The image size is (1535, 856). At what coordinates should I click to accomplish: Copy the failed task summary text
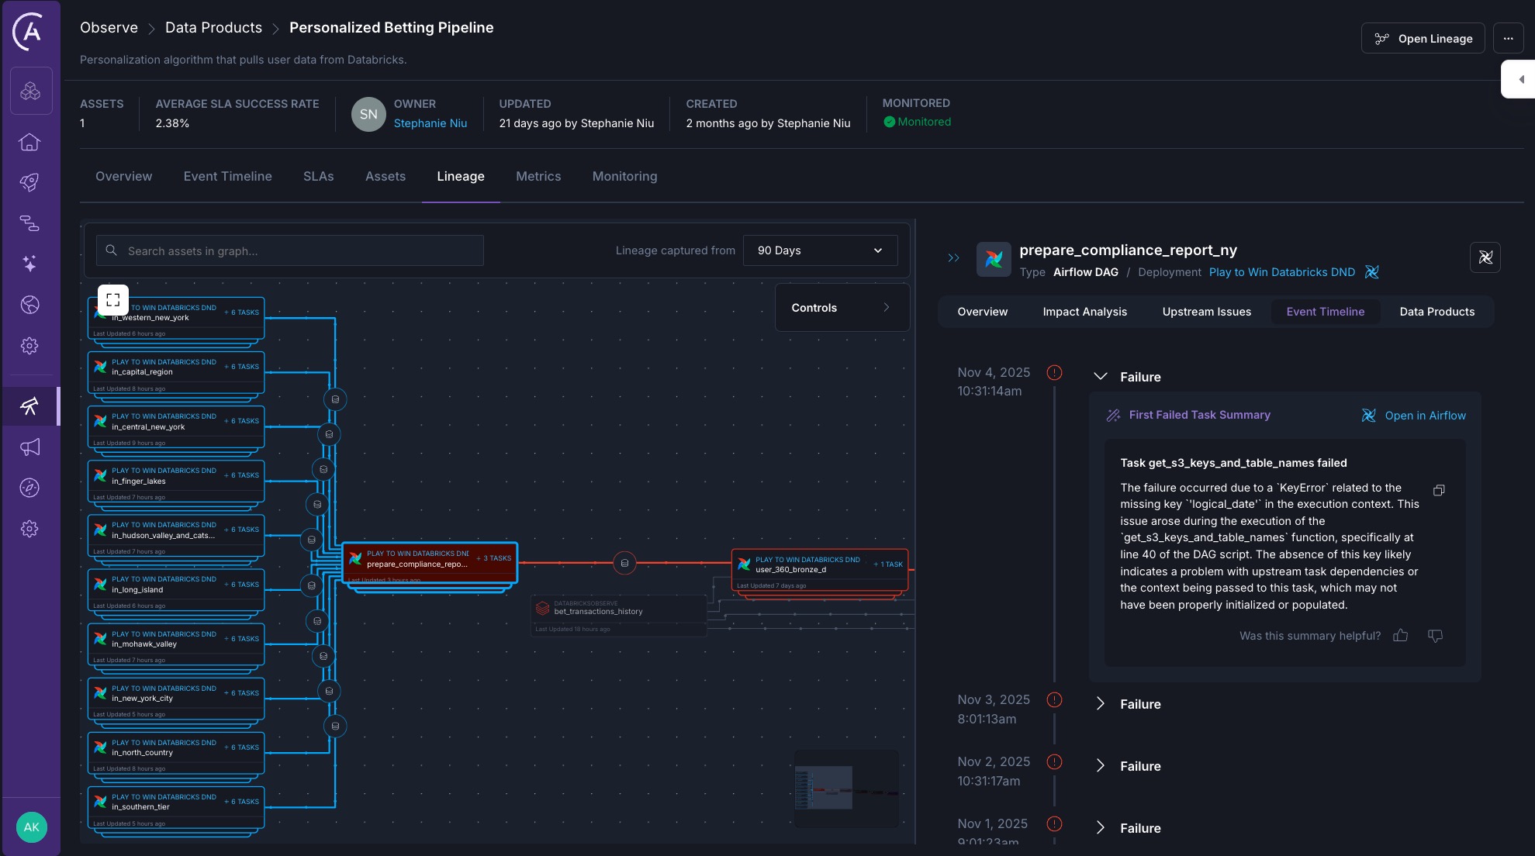pyautogui.click(x=1439, y=490)
